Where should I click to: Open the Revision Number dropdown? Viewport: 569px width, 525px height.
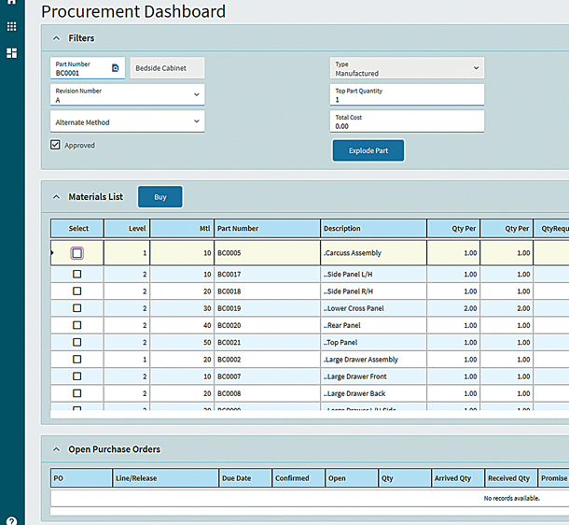(196, 94)
